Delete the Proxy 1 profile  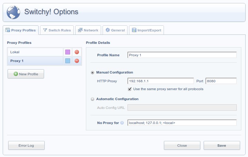point(77,61)
